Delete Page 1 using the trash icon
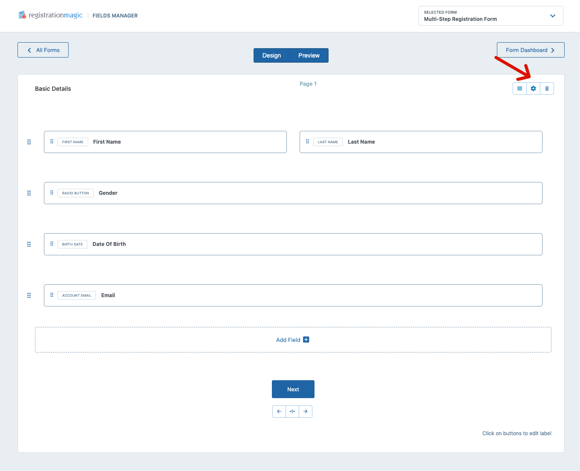This screenshot has height=471, width=580. [547, 88]
